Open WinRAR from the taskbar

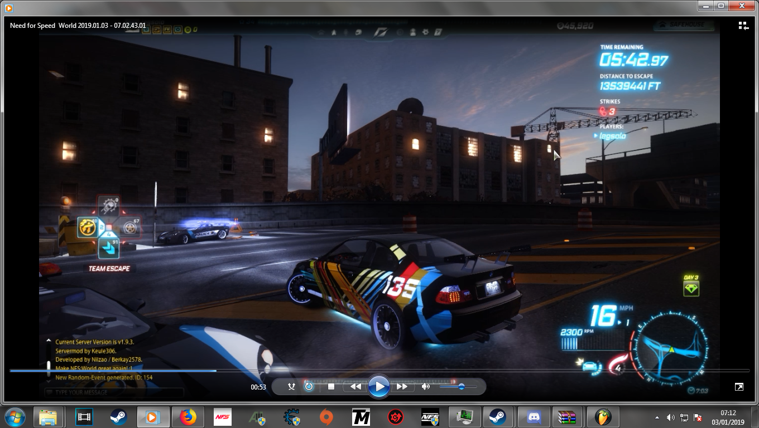pyautogui.click(x=567, y=417)
